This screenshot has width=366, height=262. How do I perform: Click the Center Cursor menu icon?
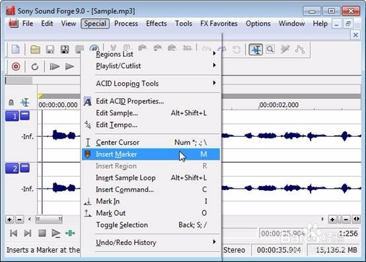pos(88,143)
